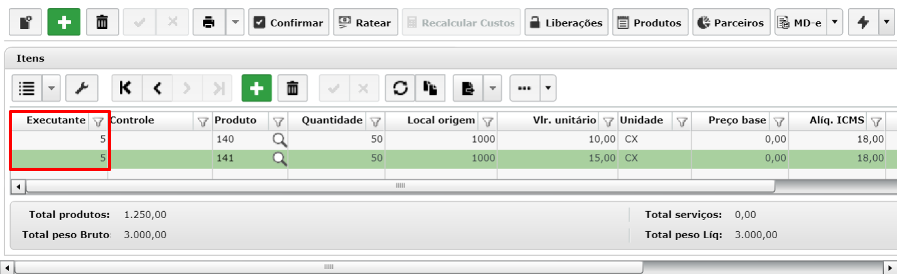The height and width of the screenshot is (274, 897).
Task: Open the Parceiros button
Action: coord(732,23)
